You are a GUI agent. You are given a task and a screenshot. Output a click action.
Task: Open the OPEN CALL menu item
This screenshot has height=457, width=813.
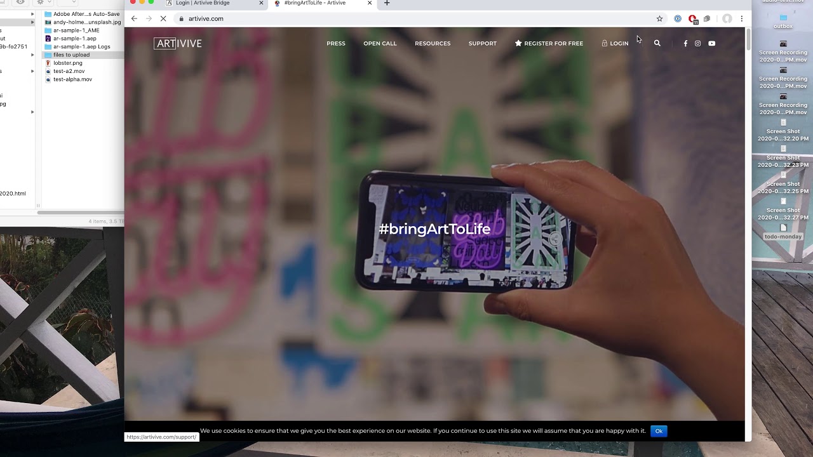380,43
